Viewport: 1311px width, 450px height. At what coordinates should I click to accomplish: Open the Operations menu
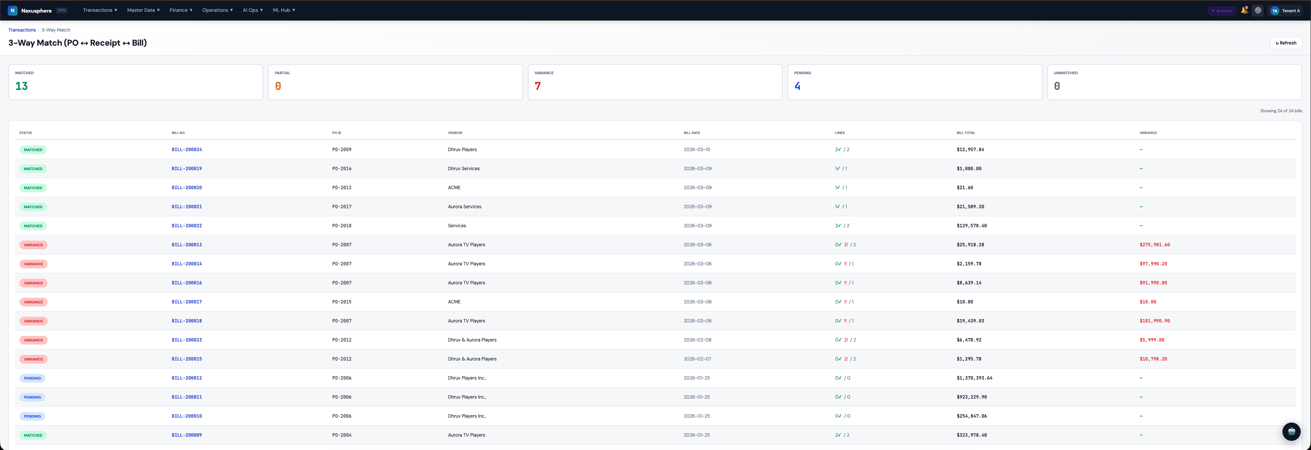click(x=217, y=10)
